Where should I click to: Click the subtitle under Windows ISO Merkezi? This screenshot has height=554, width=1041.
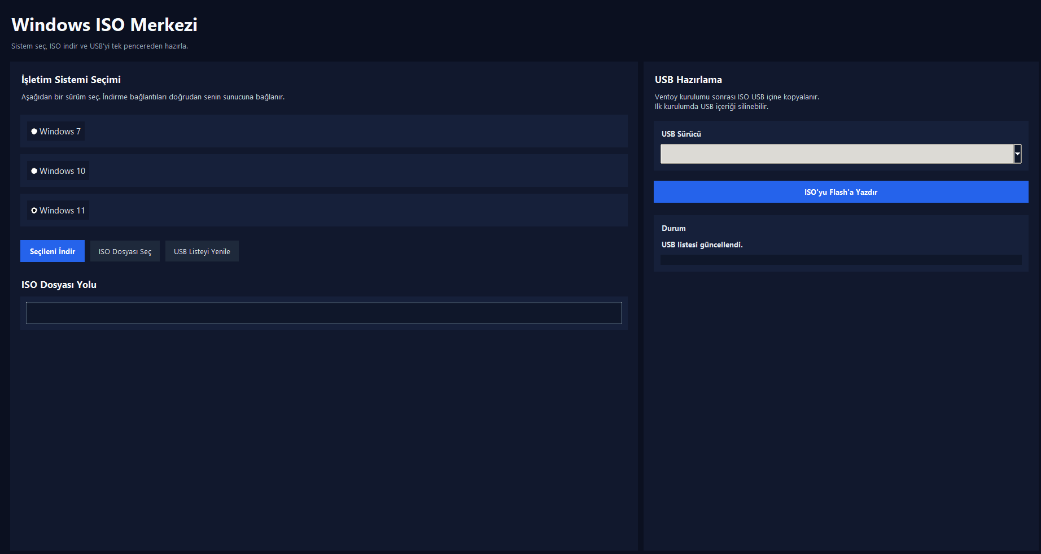tap(99, 46)
